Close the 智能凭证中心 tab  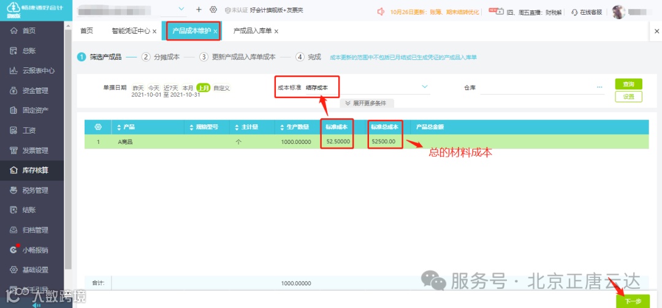click(x=154, y=32)
